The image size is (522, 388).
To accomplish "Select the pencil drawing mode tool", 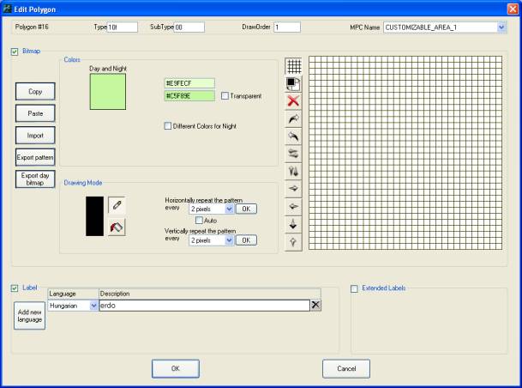I will tap(117, 206).
